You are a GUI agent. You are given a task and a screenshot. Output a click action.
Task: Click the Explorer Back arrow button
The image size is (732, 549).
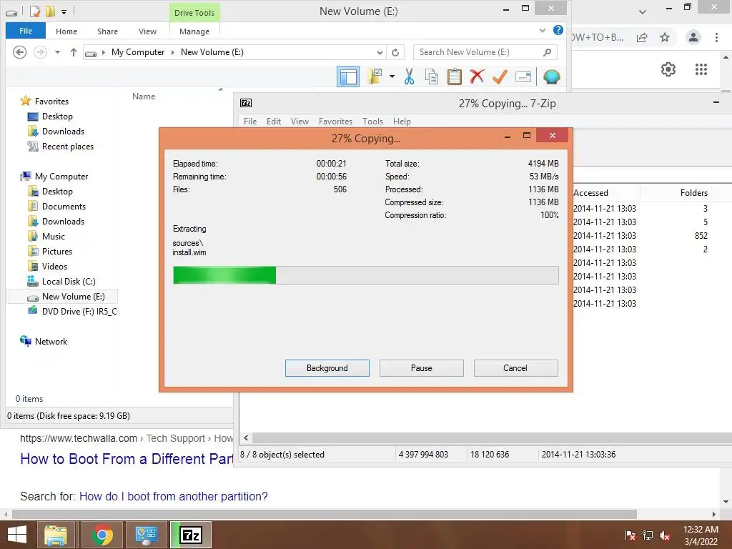[x=19, y=51]
